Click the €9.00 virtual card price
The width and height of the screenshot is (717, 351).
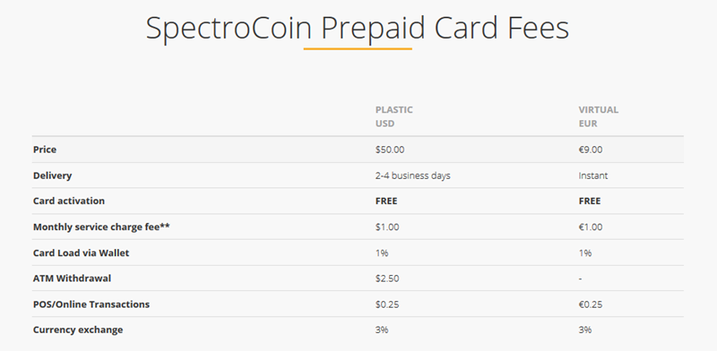591,150
